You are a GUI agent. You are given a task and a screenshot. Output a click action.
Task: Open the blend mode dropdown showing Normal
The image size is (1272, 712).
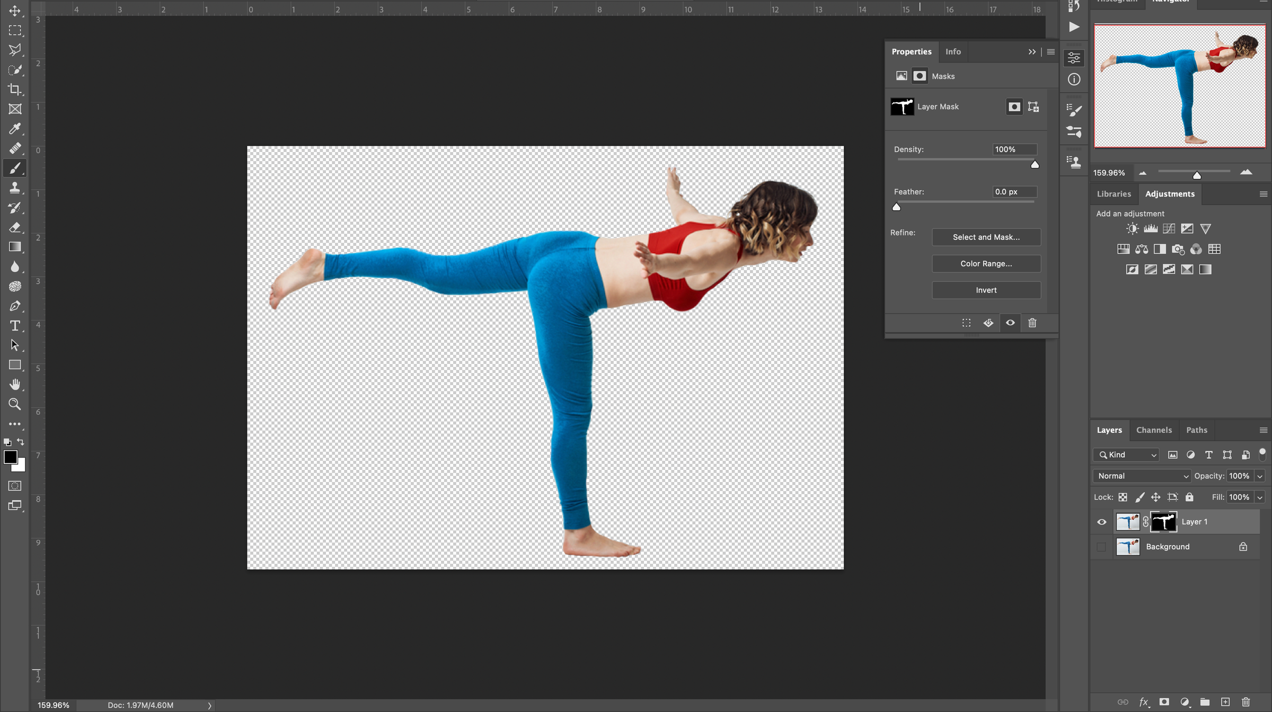(x=1141, y=476)
